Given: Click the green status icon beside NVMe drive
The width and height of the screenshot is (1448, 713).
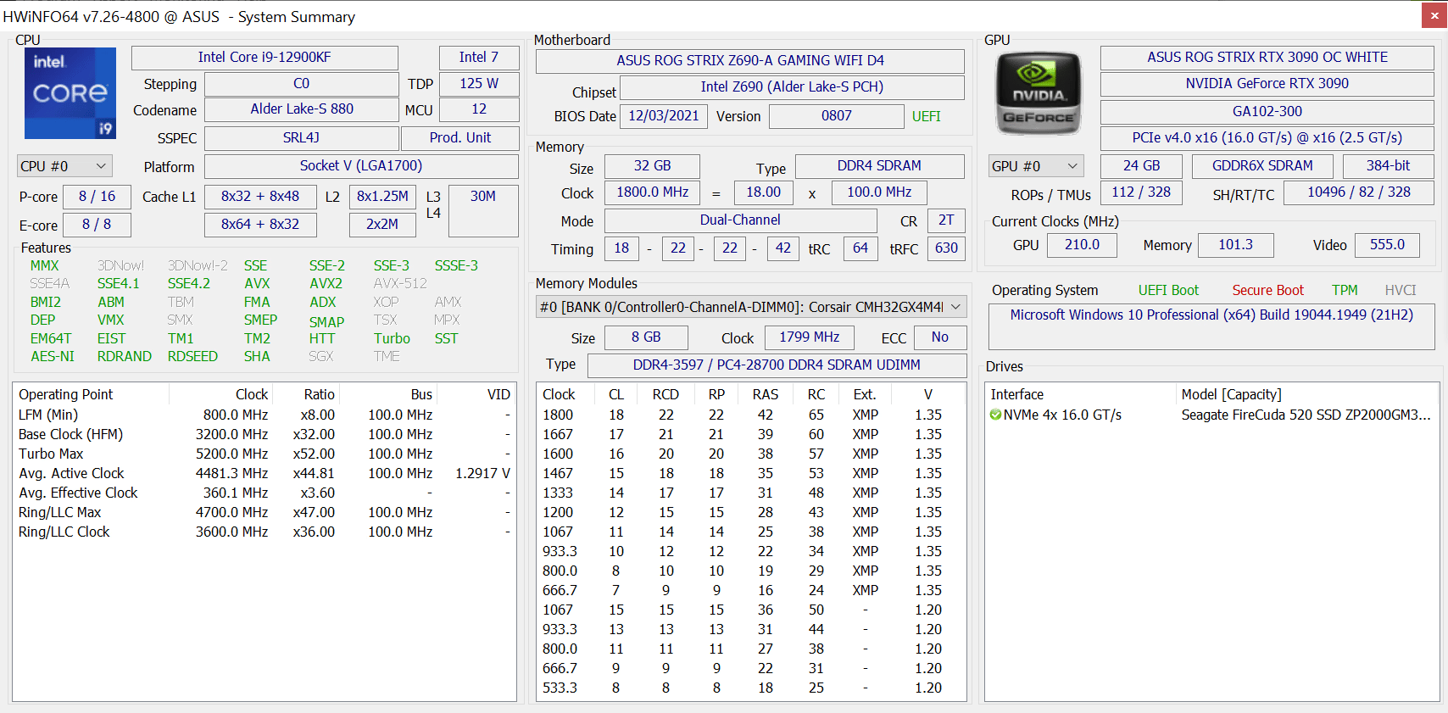Looking at the screenshot, I should tap(995, 415).
